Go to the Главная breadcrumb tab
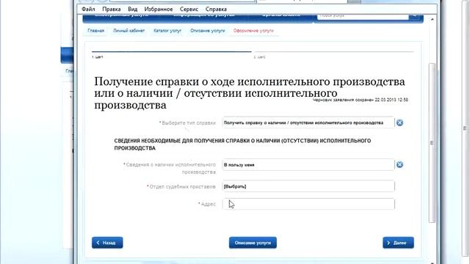470x264 pixels. click(x=96, y=31)
